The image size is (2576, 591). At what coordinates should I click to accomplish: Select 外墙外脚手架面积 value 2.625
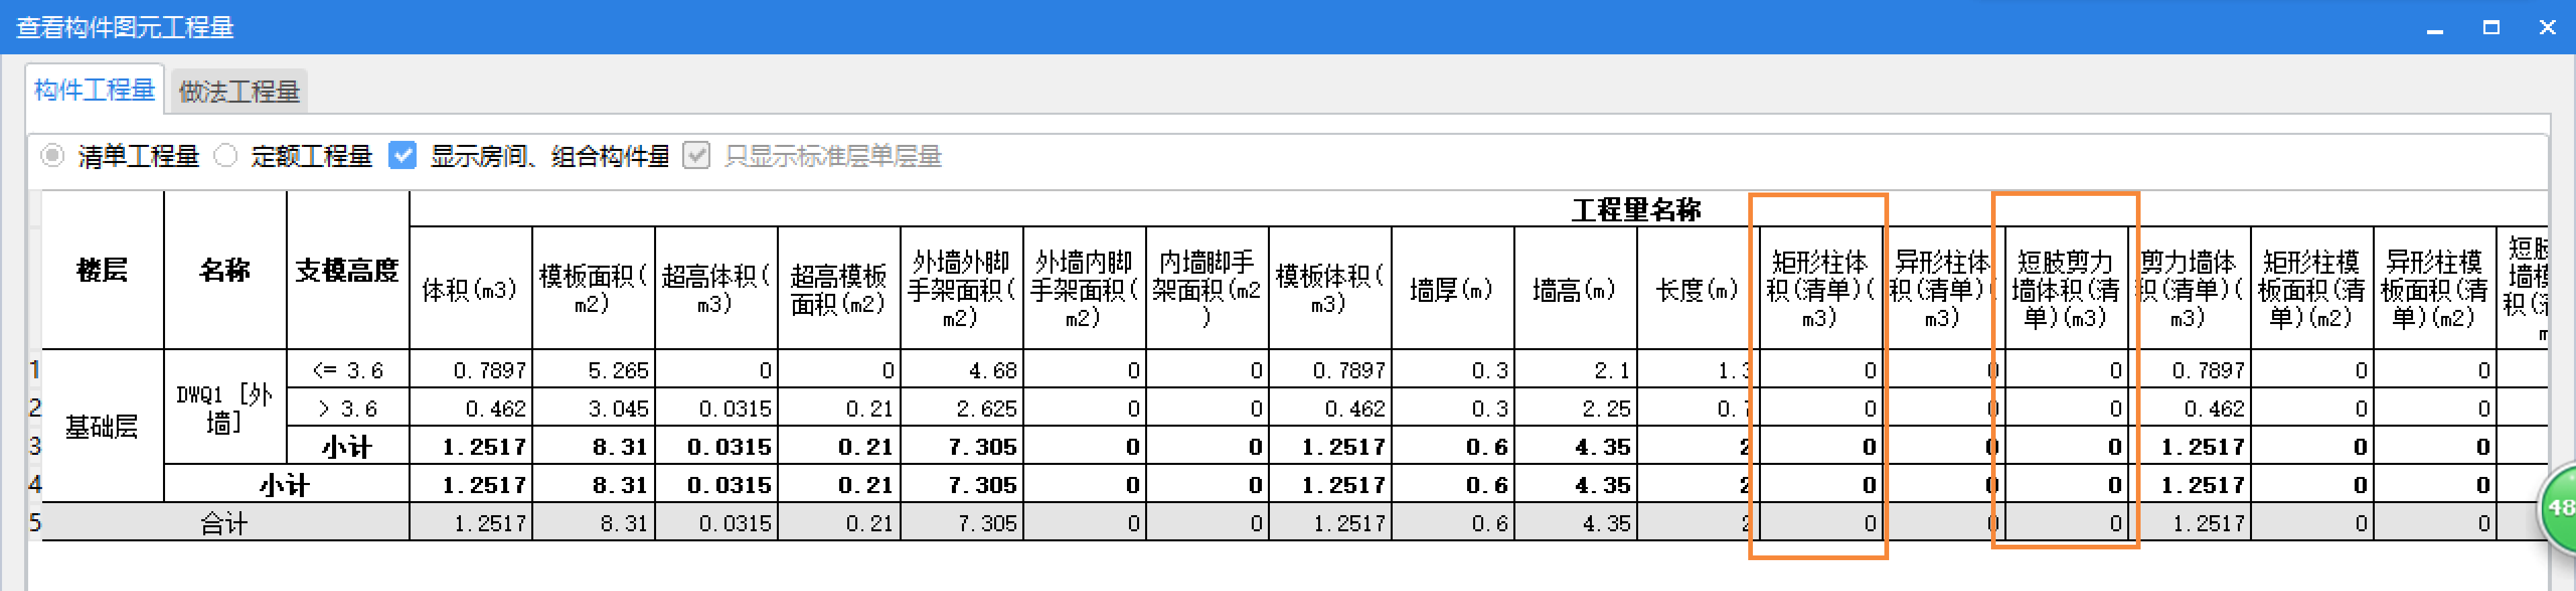[x=961, y=408]
